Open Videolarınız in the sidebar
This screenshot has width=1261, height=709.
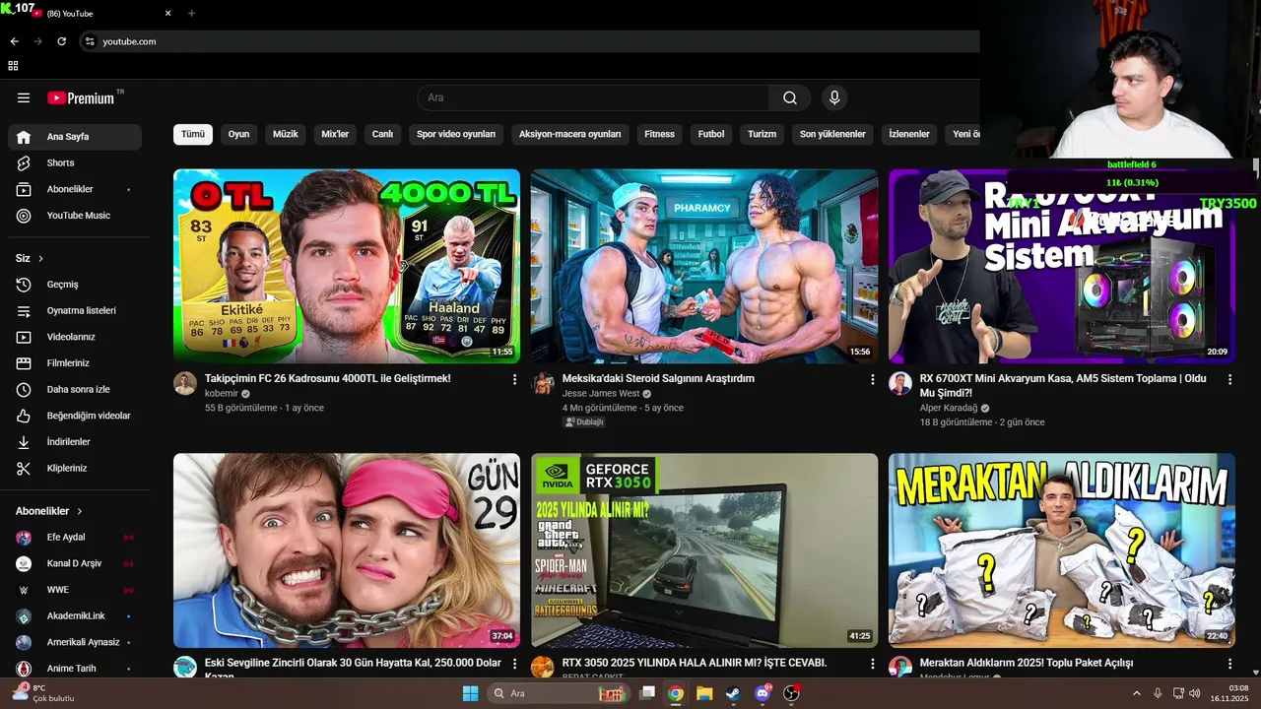(x=75, y=337)
